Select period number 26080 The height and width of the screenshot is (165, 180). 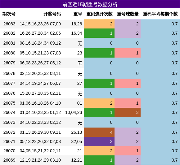9,53
